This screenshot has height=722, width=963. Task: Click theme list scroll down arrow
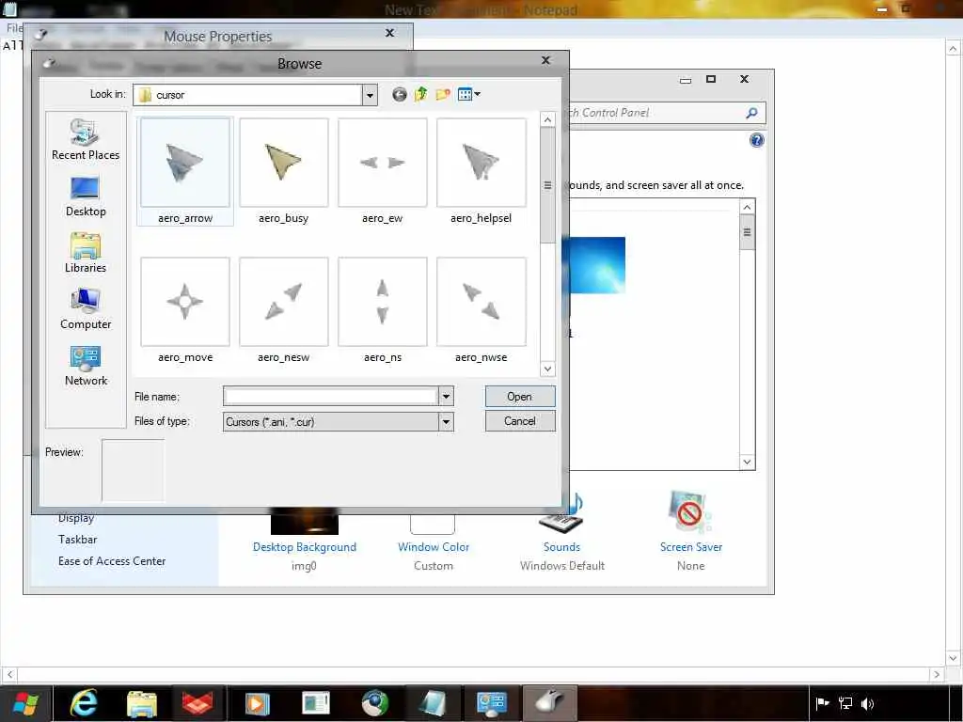[747, 462]
